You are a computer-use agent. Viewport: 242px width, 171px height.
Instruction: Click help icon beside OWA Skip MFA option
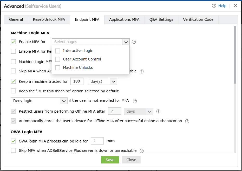(142, 151)
